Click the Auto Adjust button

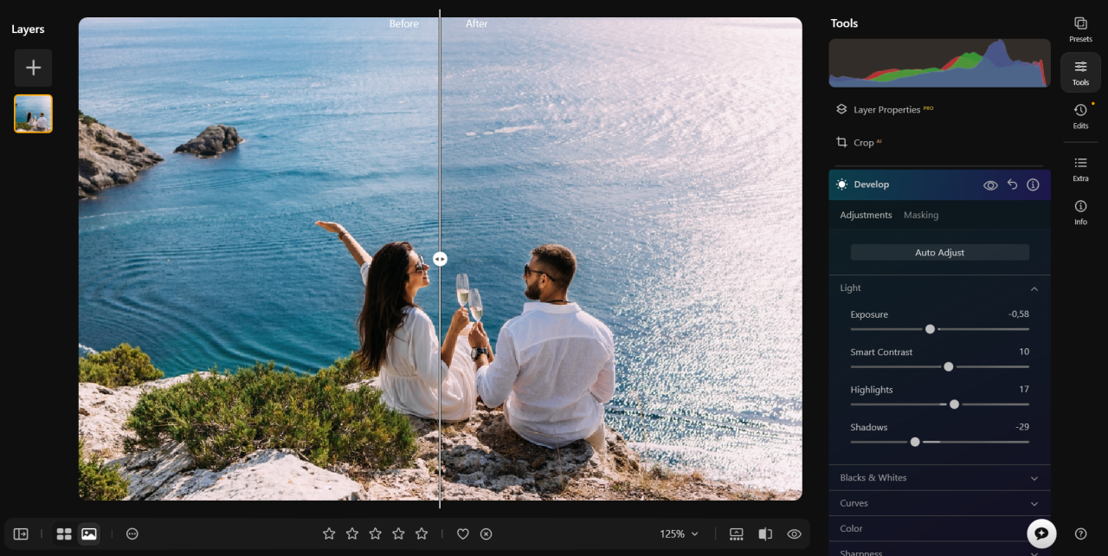coord(939,252)
